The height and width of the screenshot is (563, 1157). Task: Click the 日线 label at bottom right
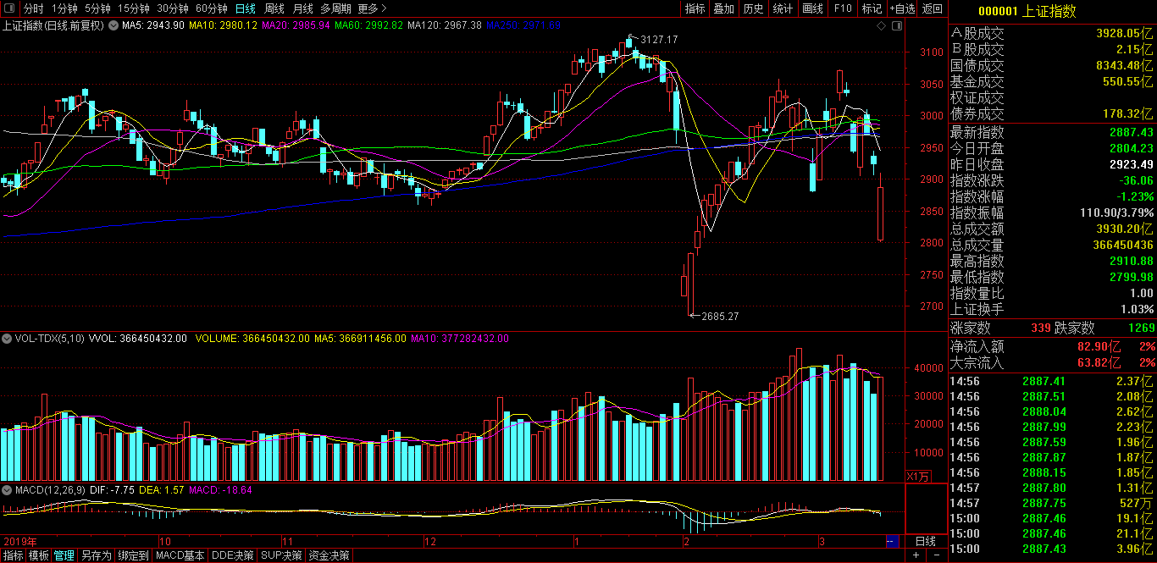point(926,541)
